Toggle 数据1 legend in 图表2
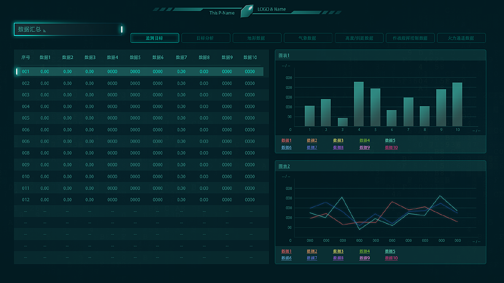 point(286,251)
